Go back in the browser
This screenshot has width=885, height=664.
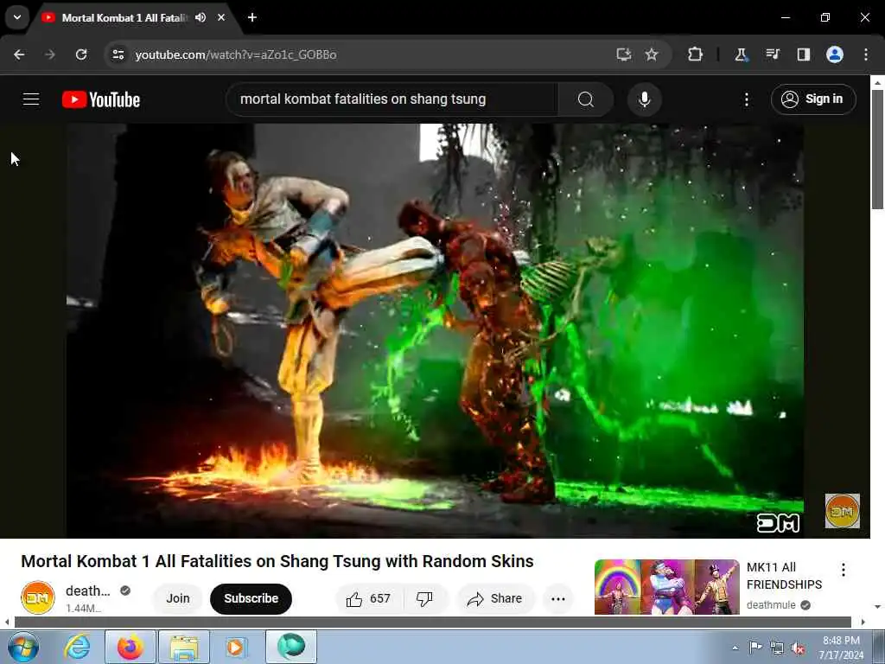19,54
